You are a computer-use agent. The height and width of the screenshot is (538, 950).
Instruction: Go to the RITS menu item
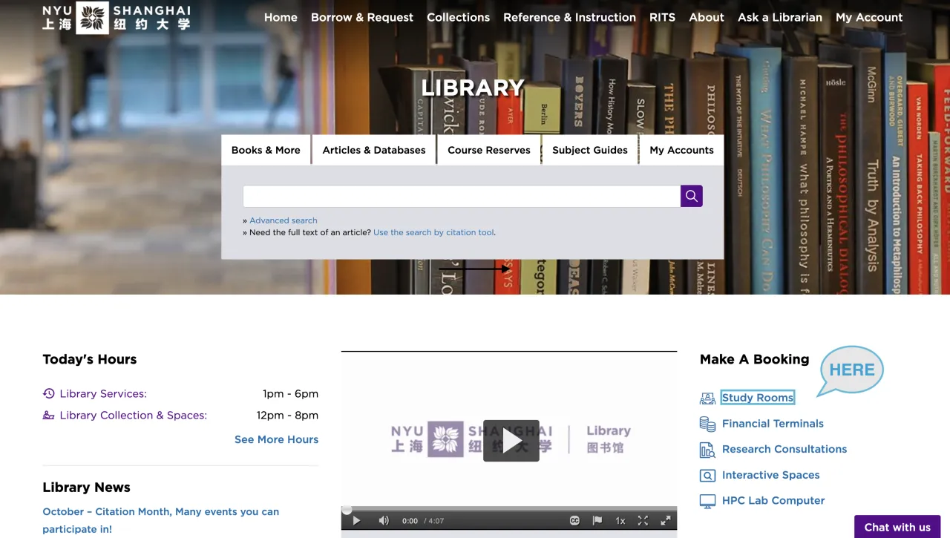(662, 17)
